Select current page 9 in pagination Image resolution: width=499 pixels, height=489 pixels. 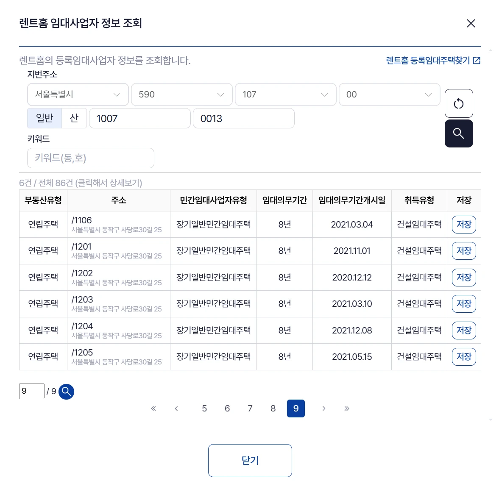296,408
